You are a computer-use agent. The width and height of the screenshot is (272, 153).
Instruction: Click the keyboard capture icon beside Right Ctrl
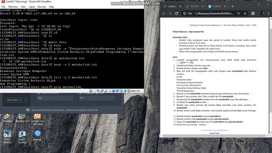tap(129, 91)
